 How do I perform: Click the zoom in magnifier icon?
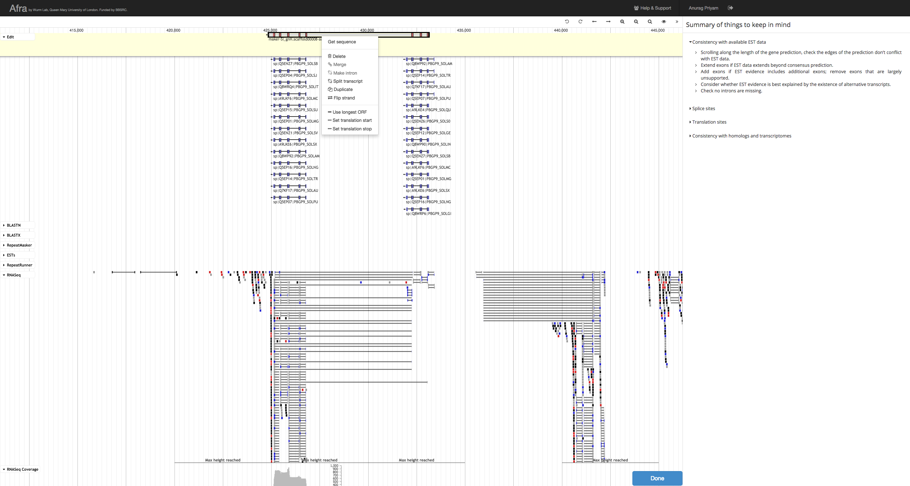coord(622,22)
